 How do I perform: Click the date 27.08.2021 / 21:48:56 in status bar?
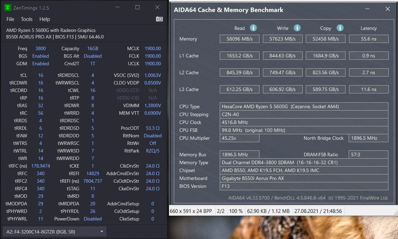[x=318, y=211]
